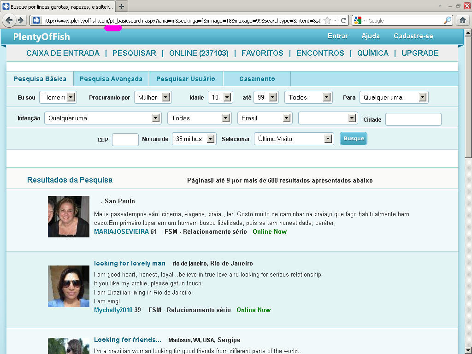Click the address bar URL field
This screenshot has width=472, height=354.
pos(182,20)
